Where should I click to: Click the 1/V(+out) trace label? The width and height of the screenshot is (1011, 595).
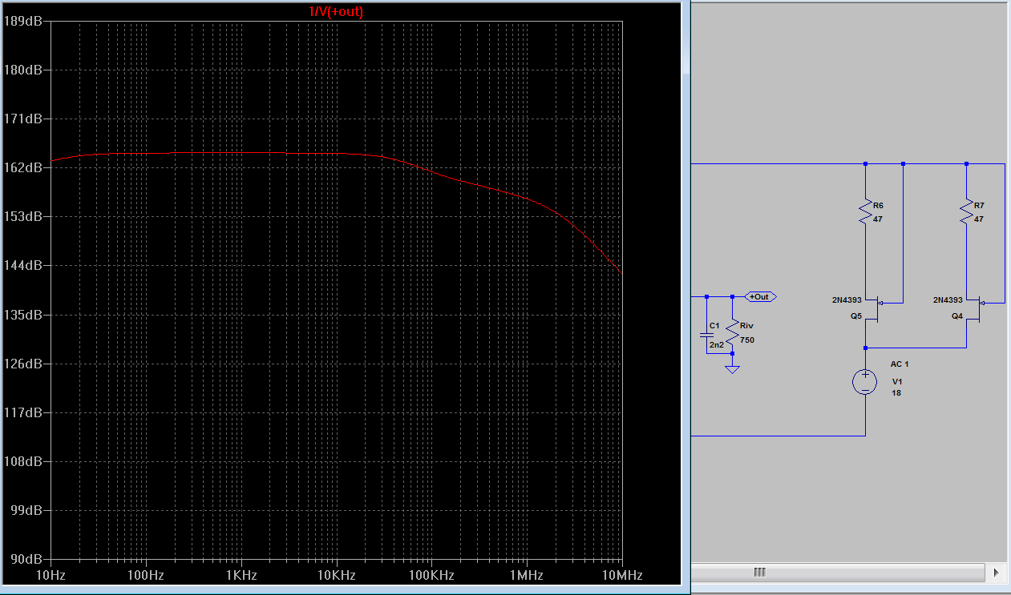pyautogui.click(x=337, y=11)
